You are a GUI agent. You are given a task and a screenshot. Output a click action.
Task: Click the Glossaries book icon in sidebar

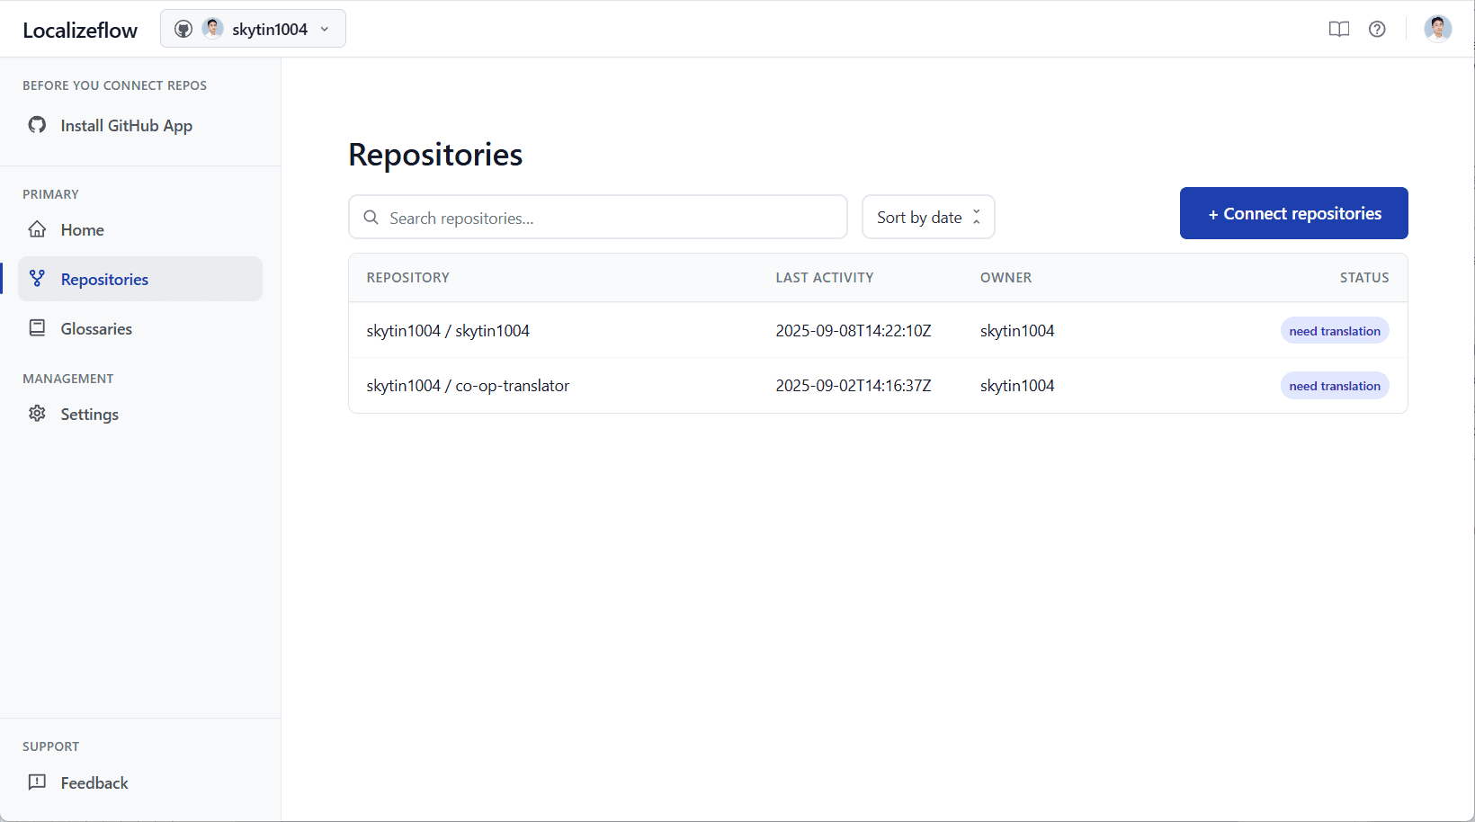[37, 328]
